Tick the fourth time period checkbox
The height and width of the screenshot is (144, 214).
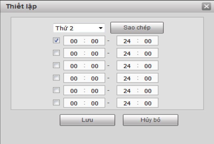(56, 78)
